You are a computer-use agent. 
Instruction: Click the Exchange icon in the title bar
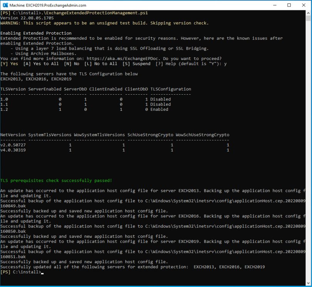tap(6, 5)
